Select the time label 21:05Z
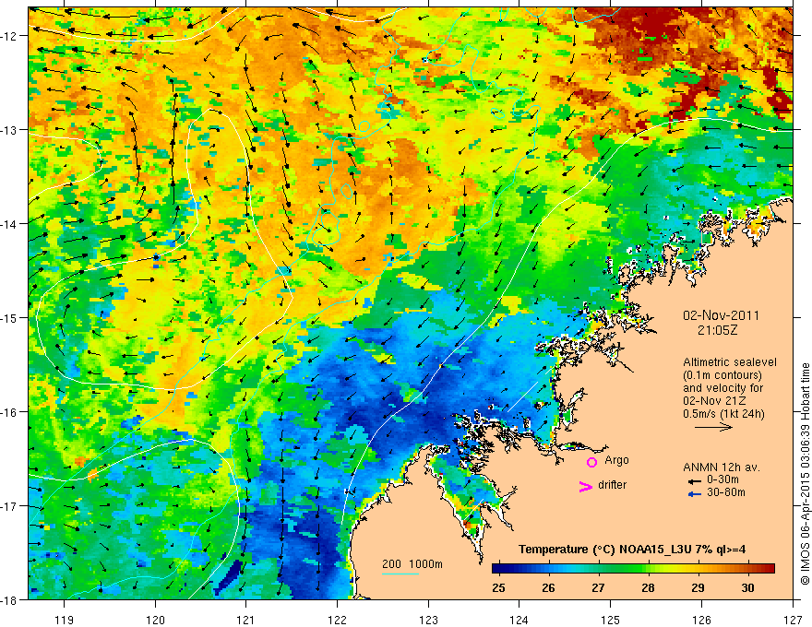Viewport: 812px width, 627px height. coord(717,330)
